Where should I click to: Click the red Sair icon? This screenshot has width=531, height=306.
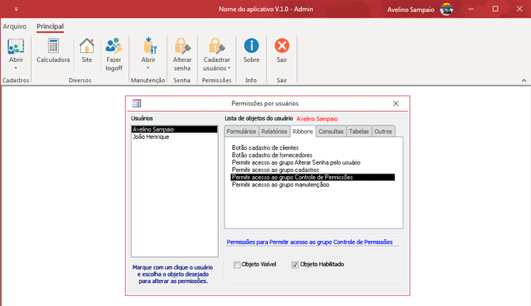[x=282, y=45]
